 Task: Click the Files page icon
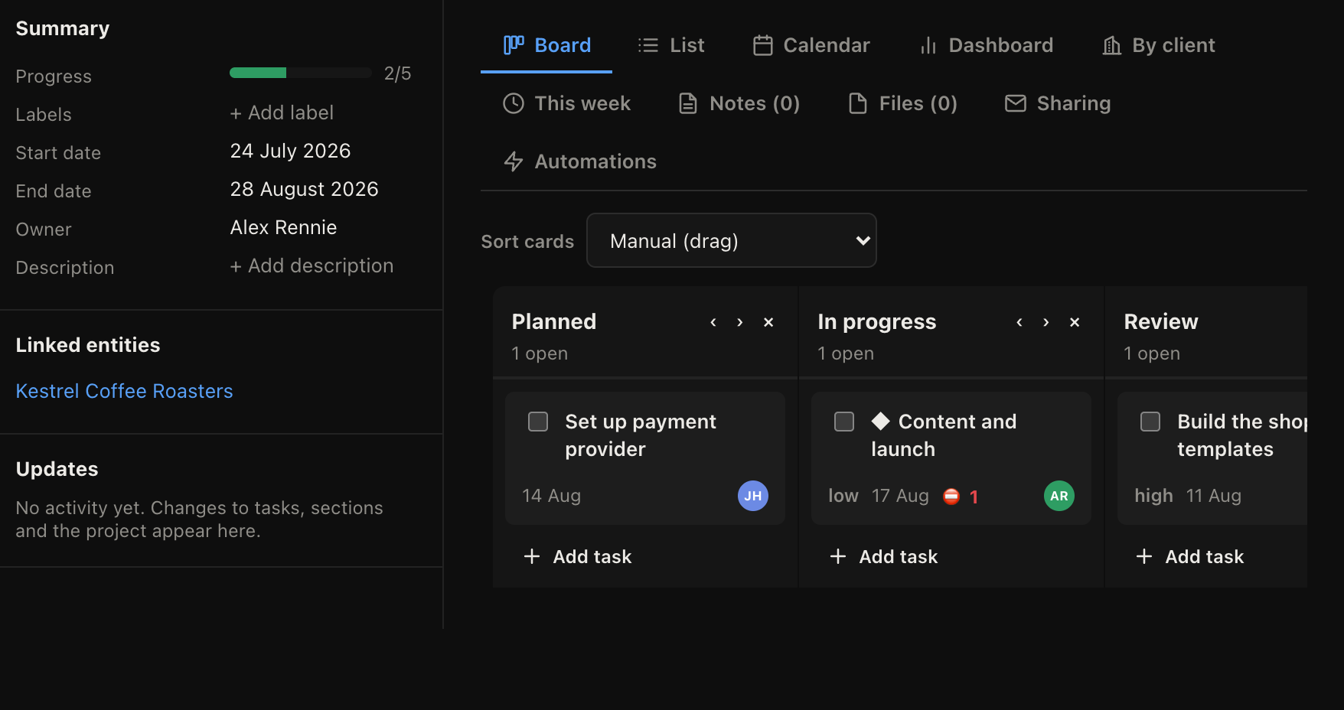[858, 103]
